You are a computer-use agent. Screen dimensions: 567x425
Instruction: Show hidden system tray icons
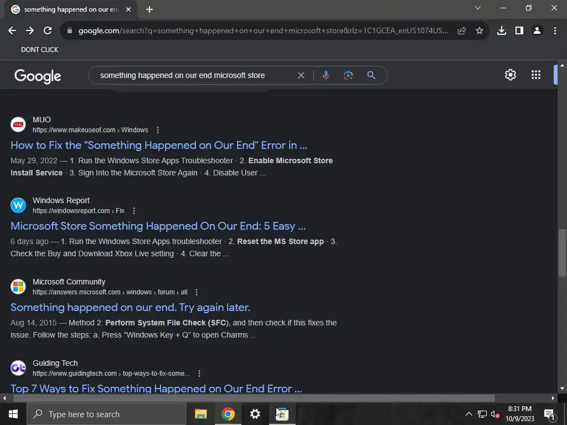click(468, 414)
